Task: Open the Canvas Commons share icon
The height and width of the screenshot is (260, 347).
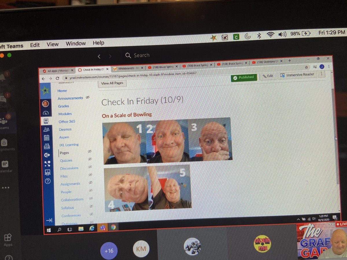Action: click(47, 164)
